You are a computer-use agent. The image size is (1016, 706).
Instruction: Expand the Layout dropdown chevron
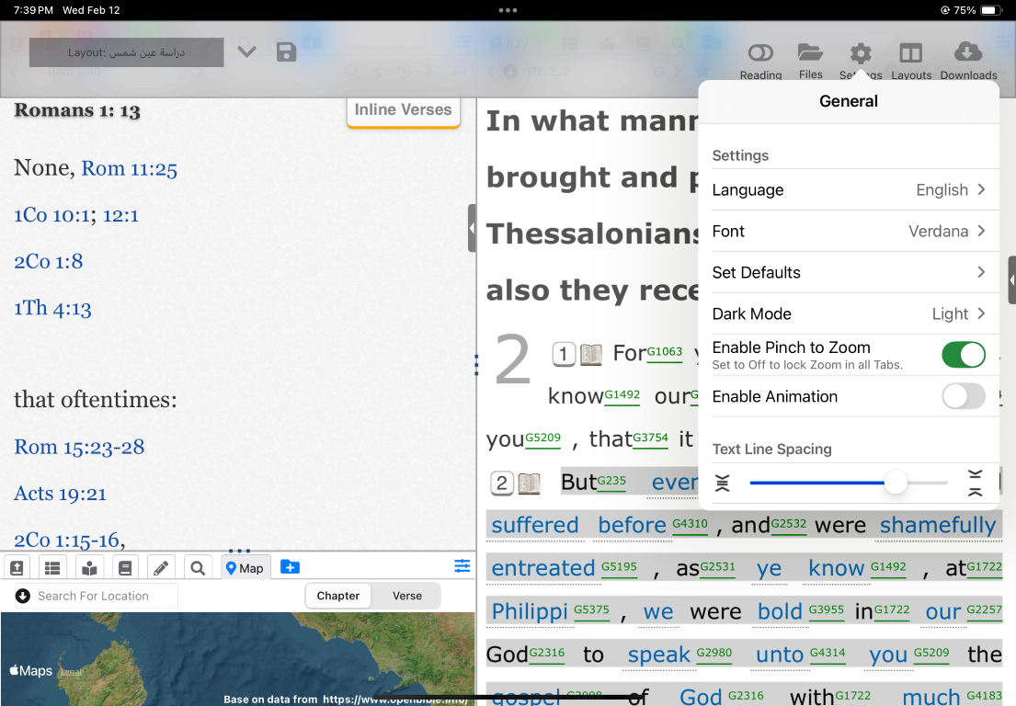(x=246, y=51)
